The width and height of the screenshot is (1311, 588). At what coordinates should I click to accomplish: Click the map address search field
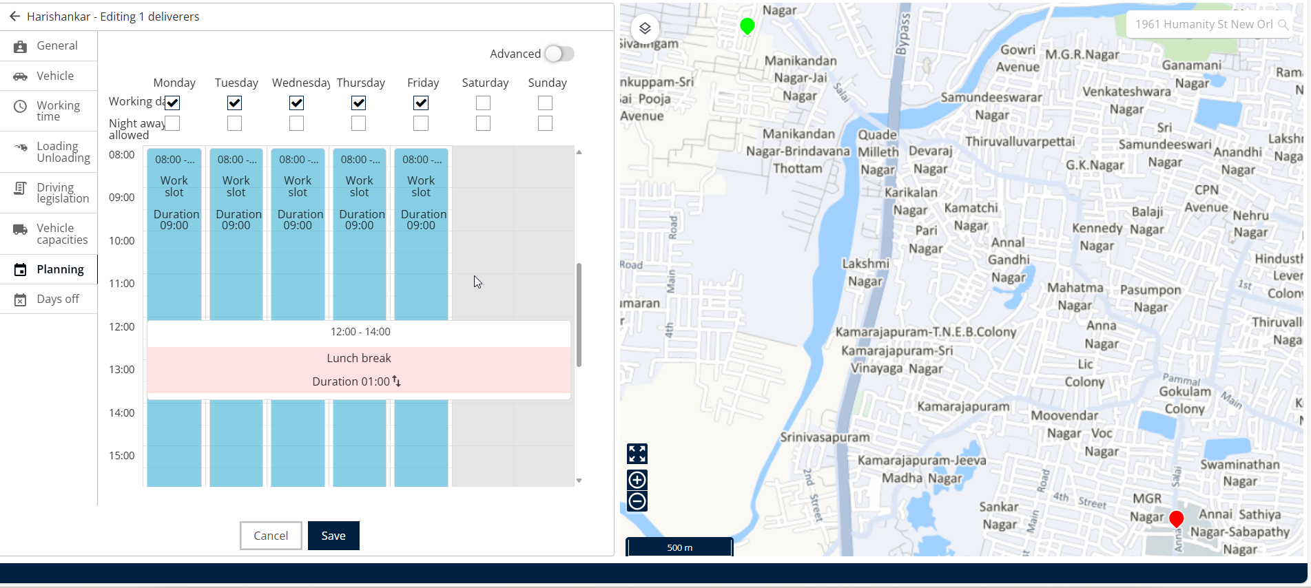pyautogui.click(x=1202, y=25)
